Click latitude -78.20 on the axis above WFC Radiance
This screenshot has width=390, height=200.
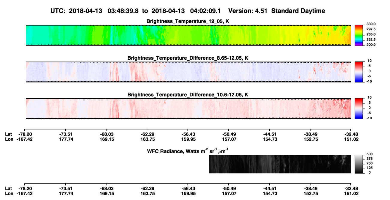click(x=25, y=134)
